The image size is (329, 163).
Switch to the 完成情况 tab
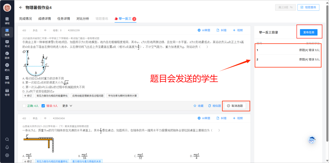[x=26, y=19]
